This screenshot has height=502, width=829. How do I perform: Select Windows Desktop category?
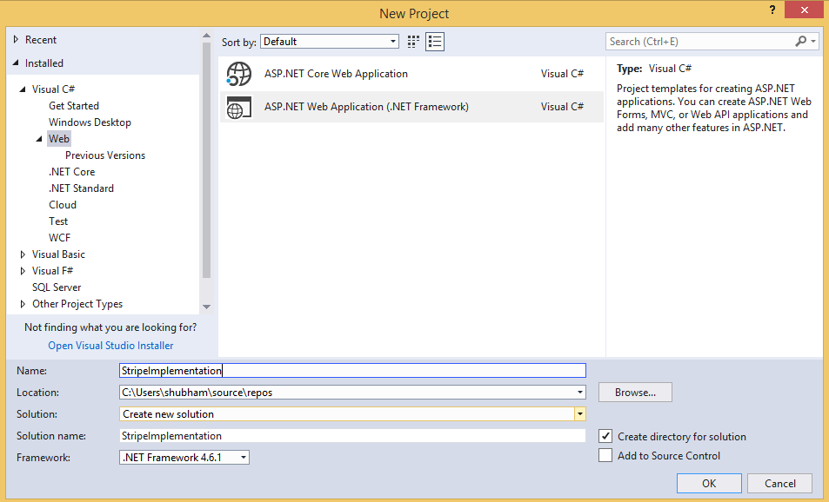point(90,122)
